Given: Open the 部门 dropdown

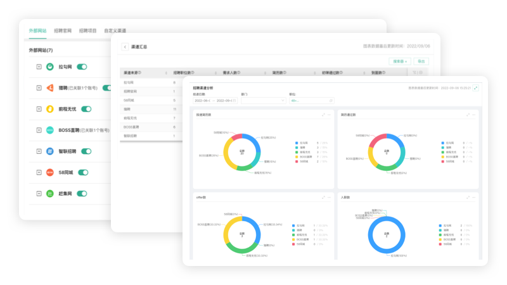Looking at the screenshot, I should click(x=264, y=101).
